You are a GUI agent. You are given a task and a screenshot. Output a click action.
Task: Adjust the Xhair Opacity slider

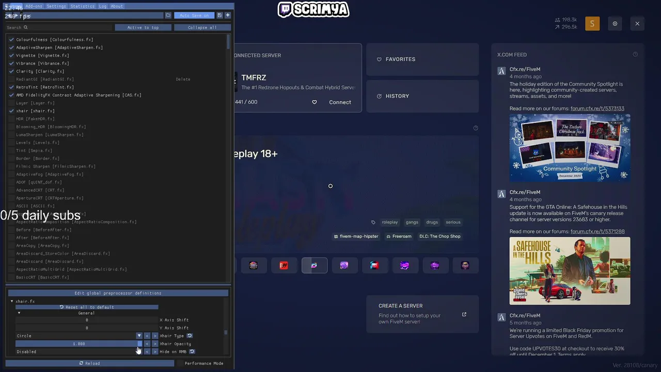[78, 344]
